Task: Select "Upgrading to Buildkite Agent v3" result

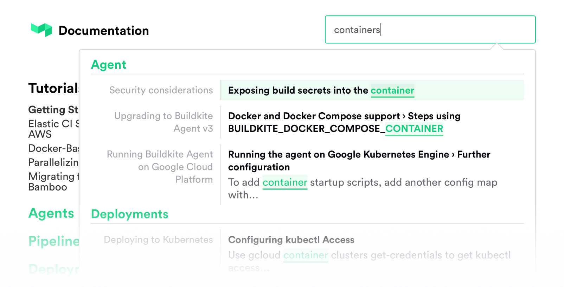Action: [164, 122]
